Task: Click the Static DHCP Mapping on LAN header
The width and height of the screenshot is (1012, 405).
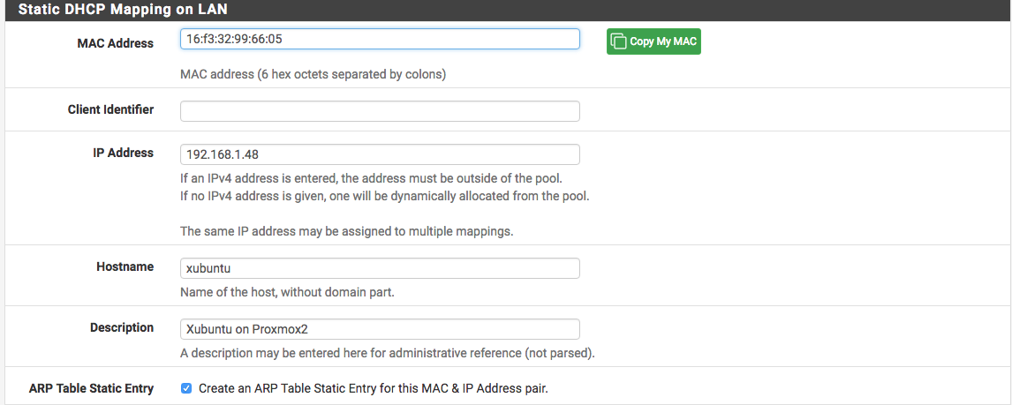Action: click(123, 11)
